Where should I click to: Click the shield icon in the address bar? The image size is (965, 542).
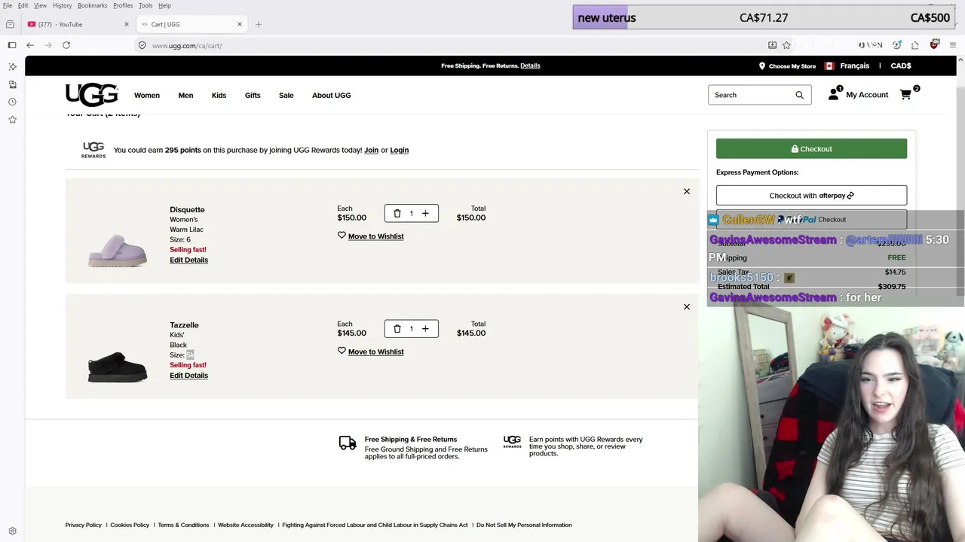[x=142, y=45]
